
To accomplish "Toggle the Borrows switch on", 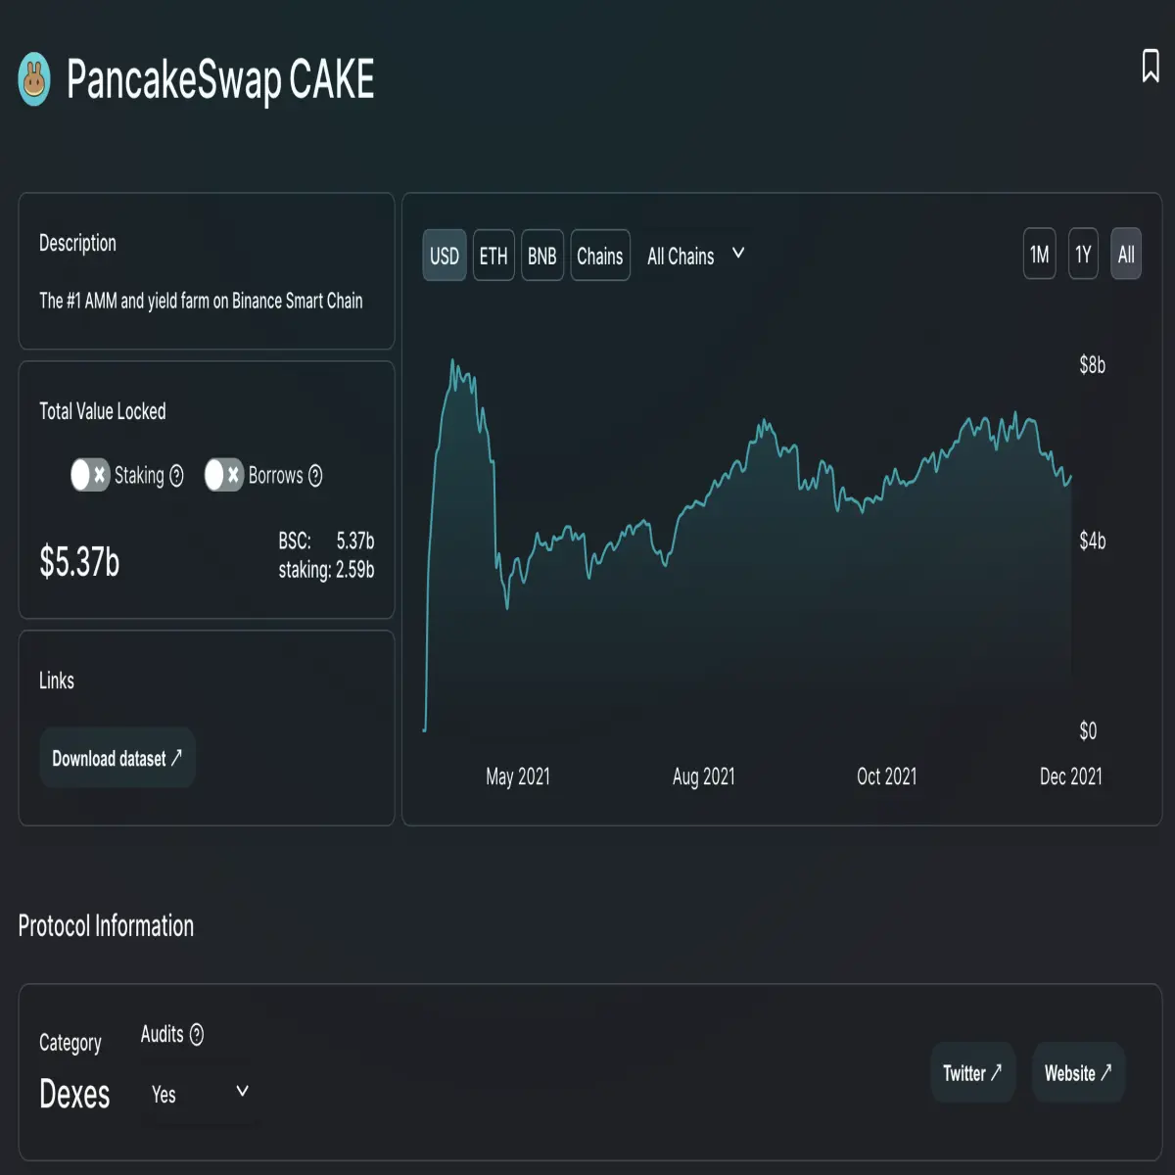I will [x=223, y=475].
